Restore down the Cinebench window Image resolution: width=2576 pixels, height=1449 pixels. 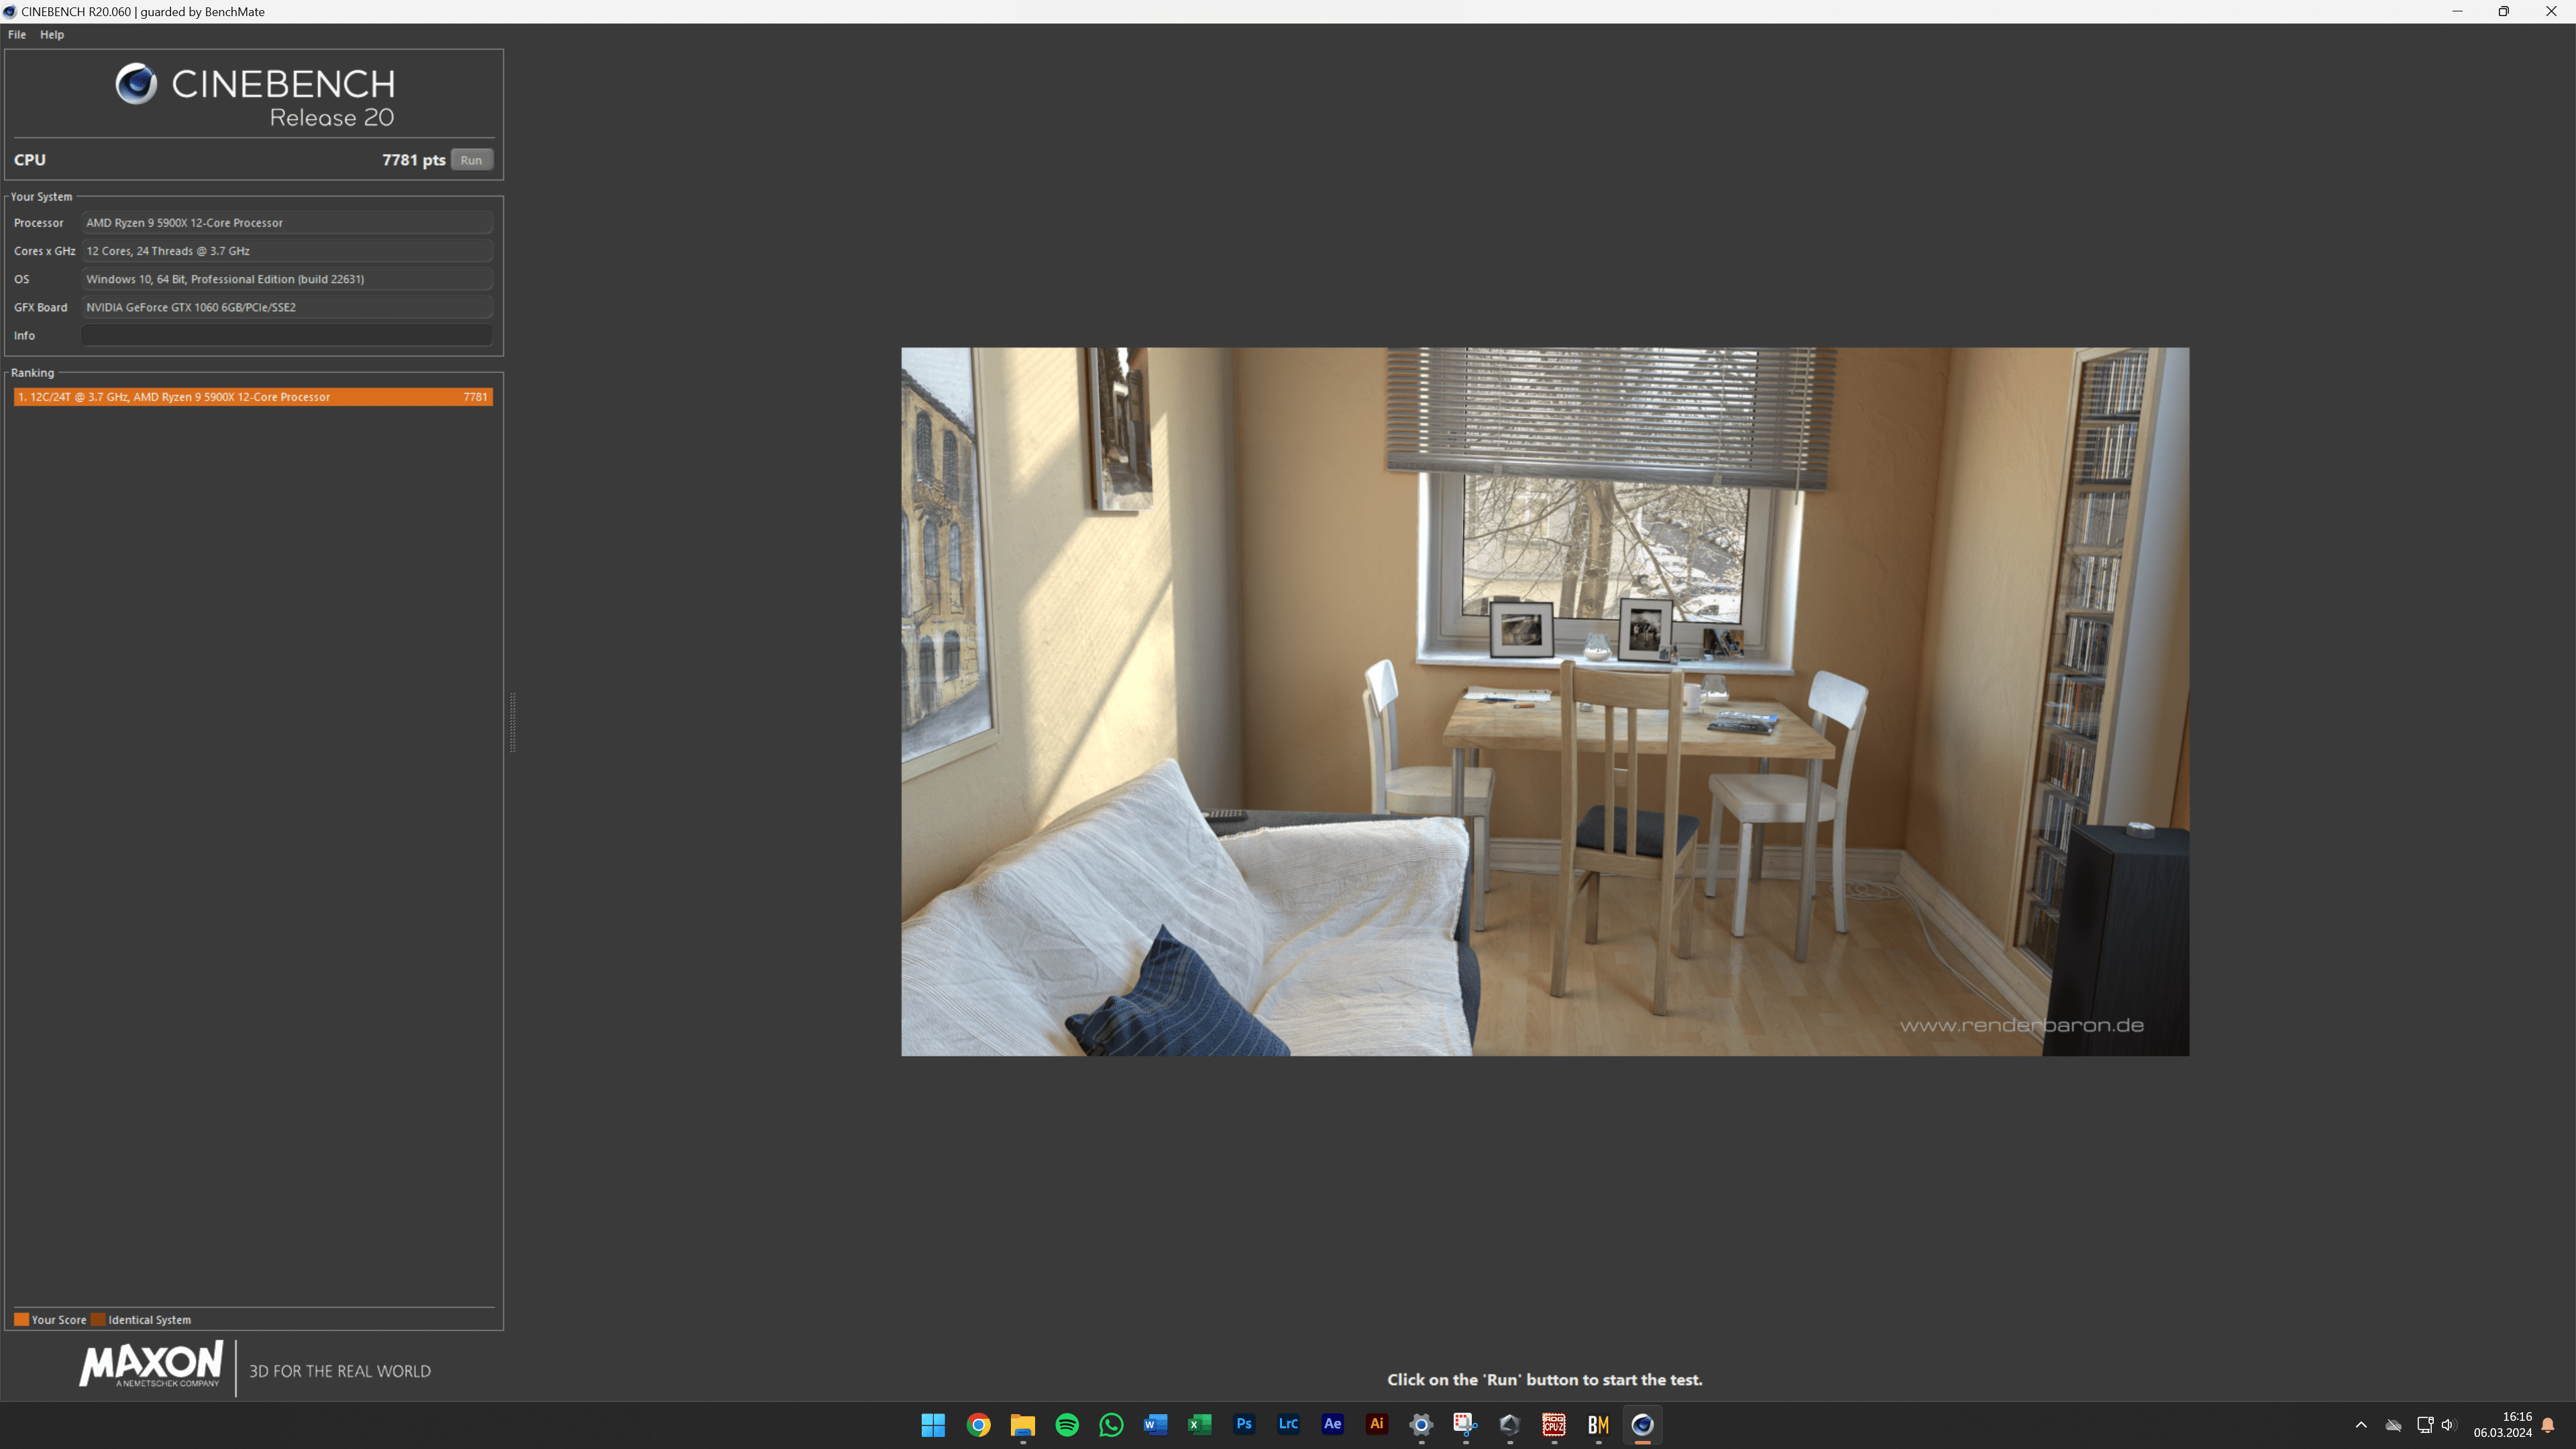[2504, 12]
